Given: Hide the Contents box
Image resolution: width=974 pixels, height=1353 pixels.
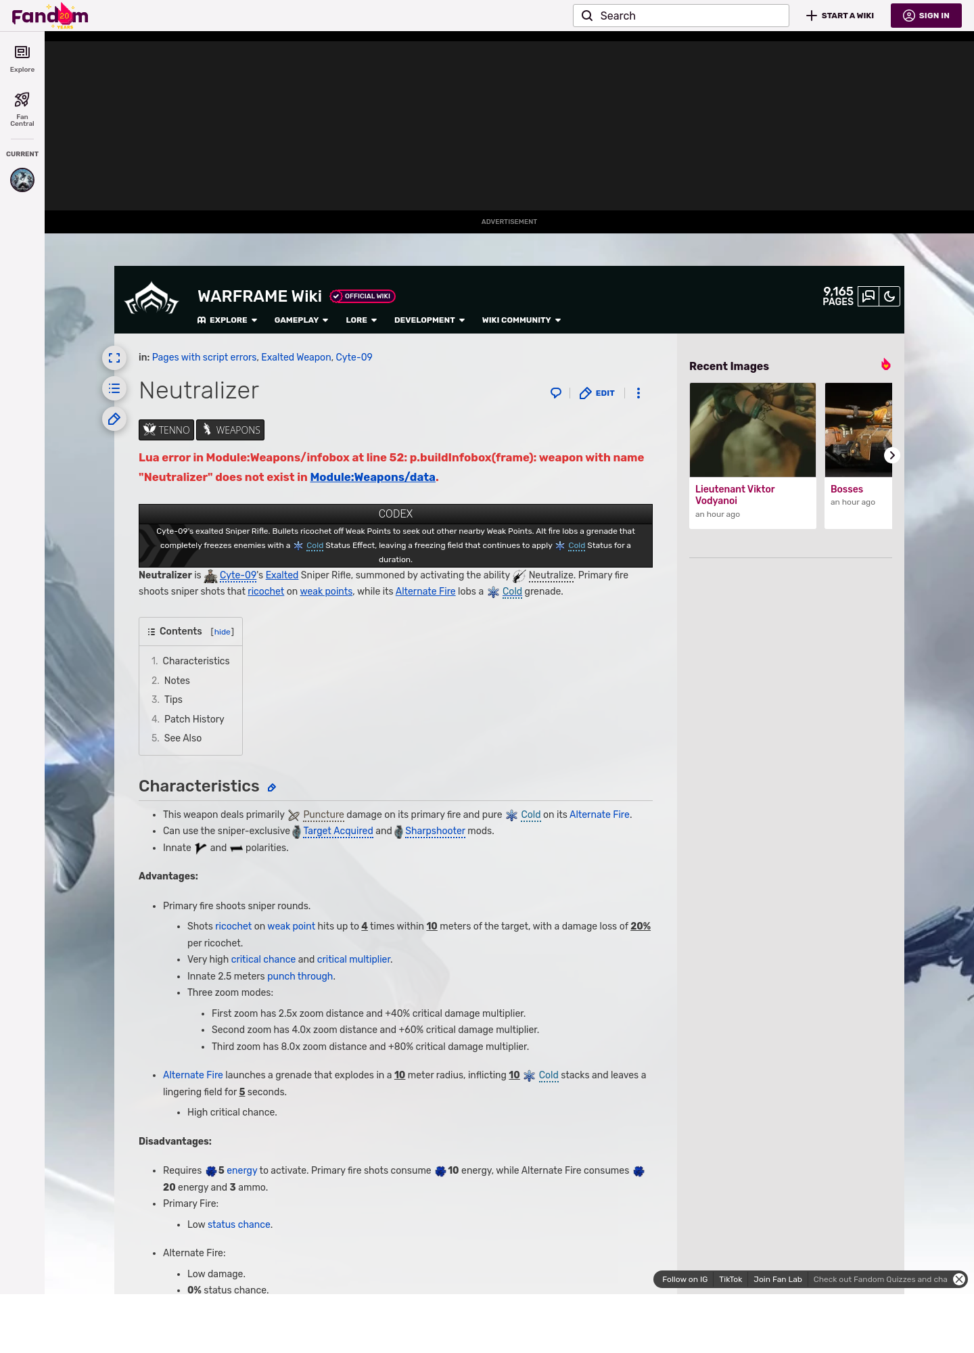Looking at the screenshot, I should tap(223, 632).
